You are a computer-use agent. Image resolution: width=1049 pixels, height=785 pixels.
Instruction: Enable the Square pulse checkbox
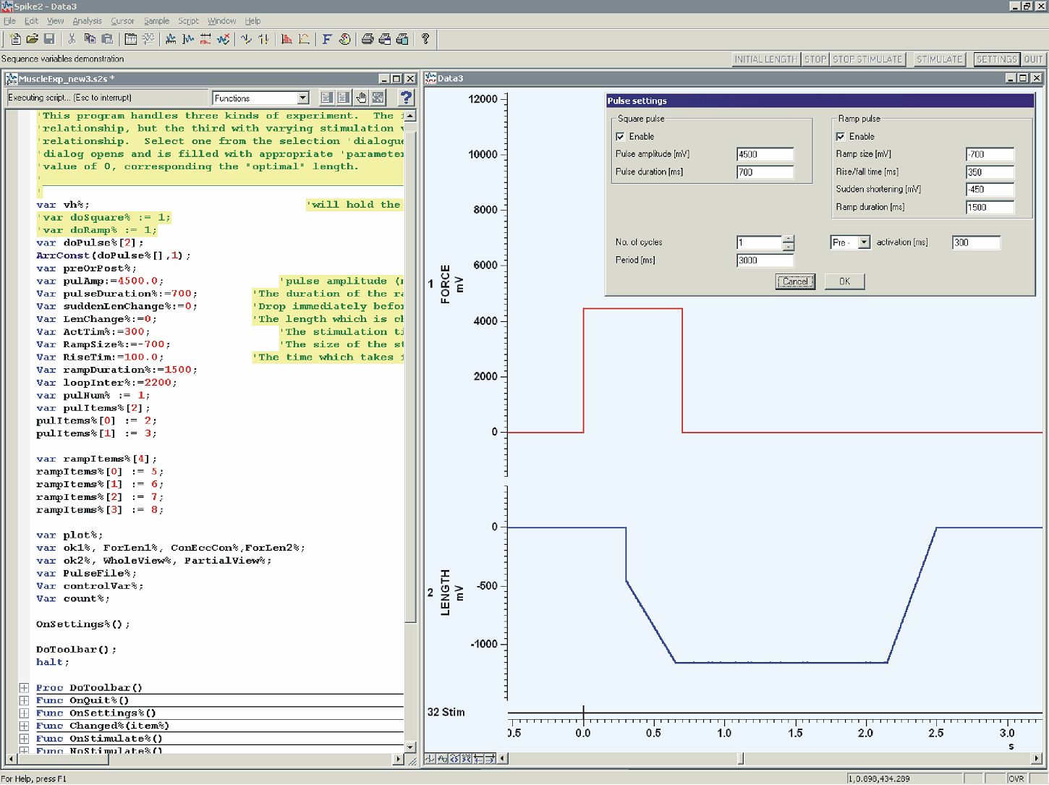[620, 136]
